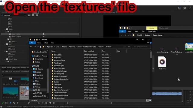Open the 9SliceEditor folder
Screen dimensions: 193x108
click(58, 55)
